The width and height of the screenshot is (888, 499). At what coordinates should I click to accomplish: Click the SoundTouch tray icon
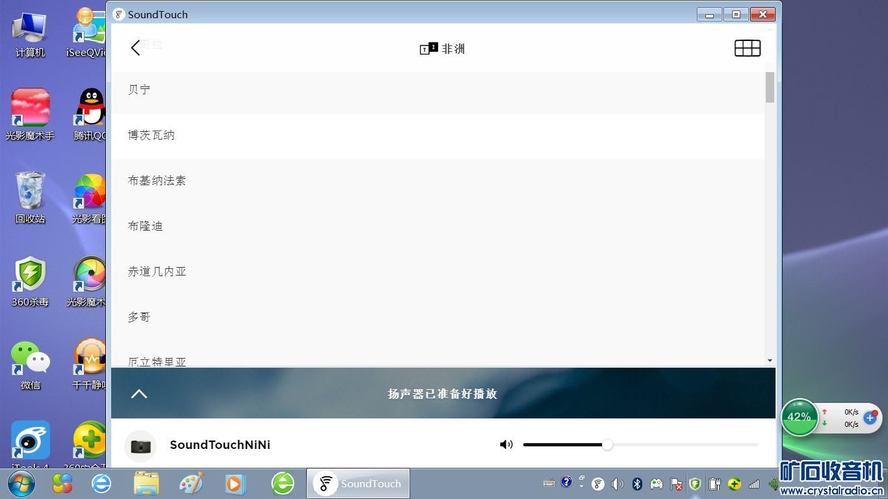coord(598,483)
